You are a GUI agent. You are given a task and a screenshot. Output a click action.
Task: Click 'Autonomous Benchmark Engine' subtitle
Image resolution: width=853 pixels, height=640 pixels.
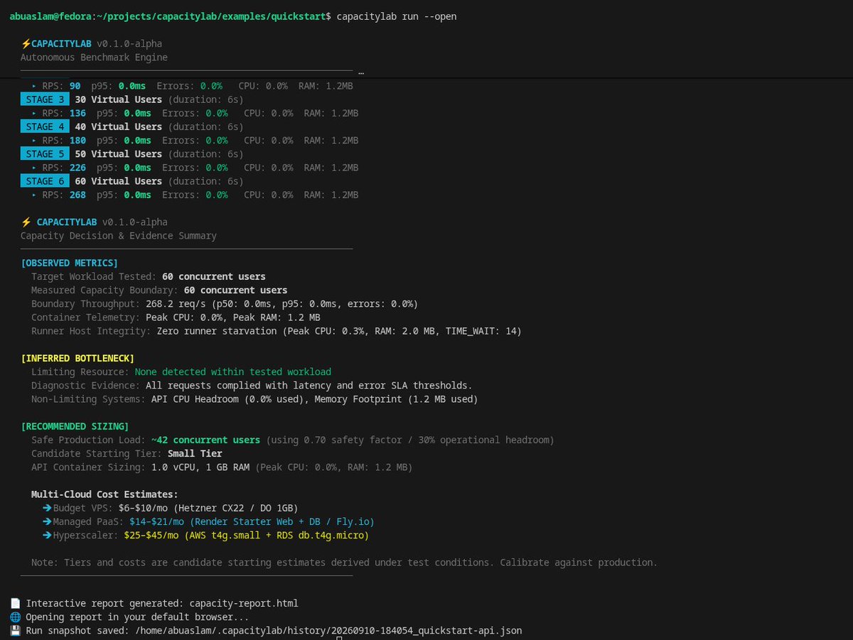94,58
